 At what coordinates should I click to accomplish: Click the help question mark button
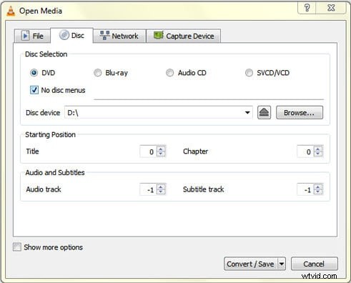(307, 8)
